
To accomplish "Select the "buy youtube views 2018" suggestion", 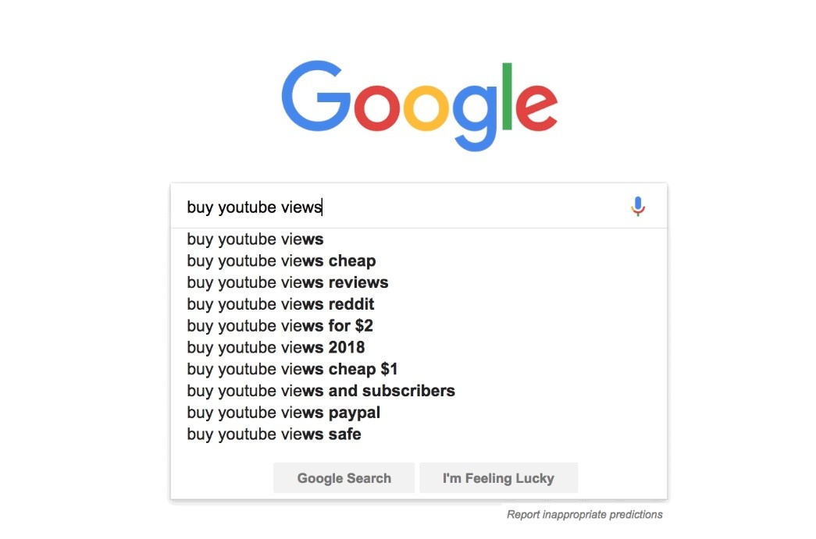I will [276, 347].
